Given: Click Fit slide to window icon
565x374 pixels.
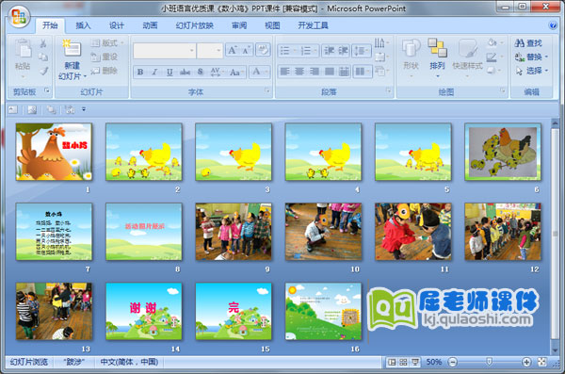Looking at the screenshot, I should coord(541,362).
